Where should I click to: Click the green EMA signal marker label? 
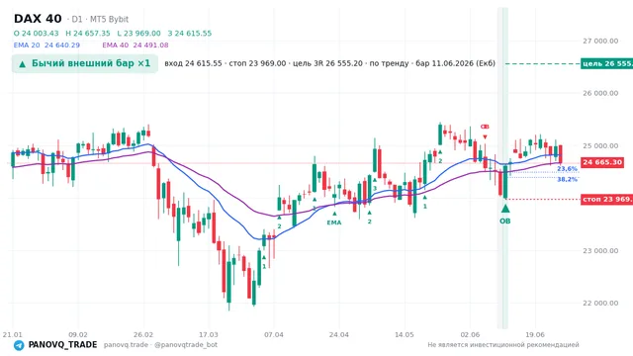click(x=334, y=222)
